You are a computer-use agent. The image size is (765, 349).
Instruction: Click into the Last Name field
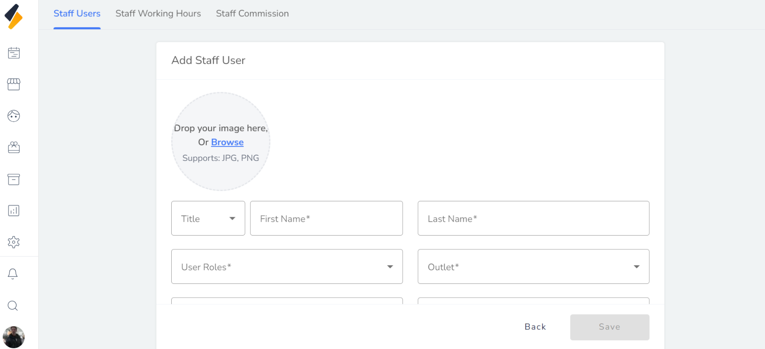click(533, 218)
